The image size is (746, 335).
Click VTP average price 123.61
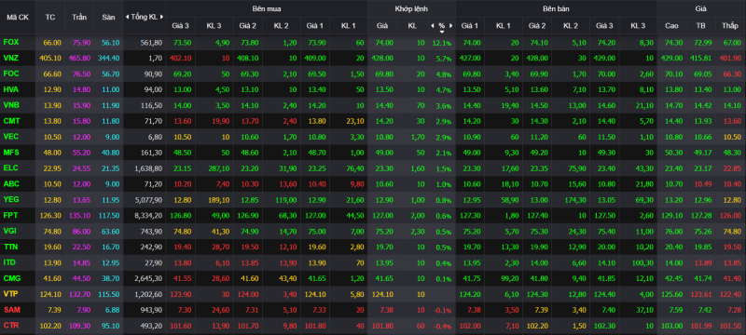[702, 294]
